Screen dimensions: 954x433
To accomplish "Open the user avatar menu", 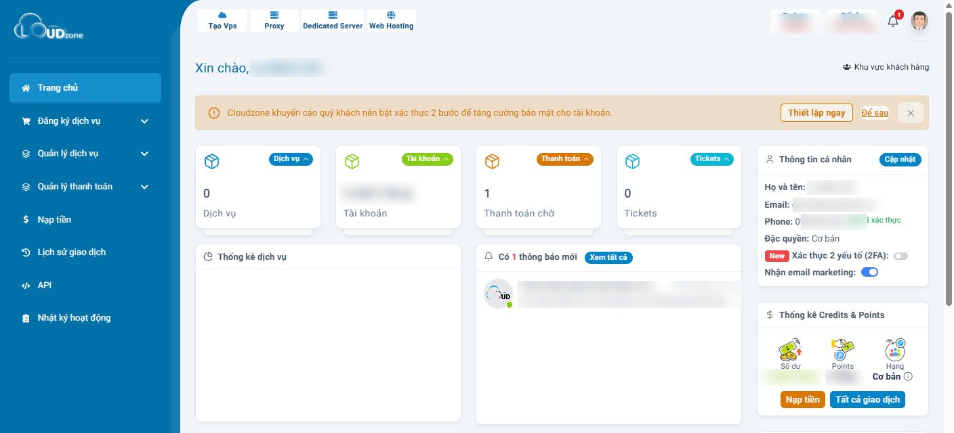I will click(x=919, y=21).
